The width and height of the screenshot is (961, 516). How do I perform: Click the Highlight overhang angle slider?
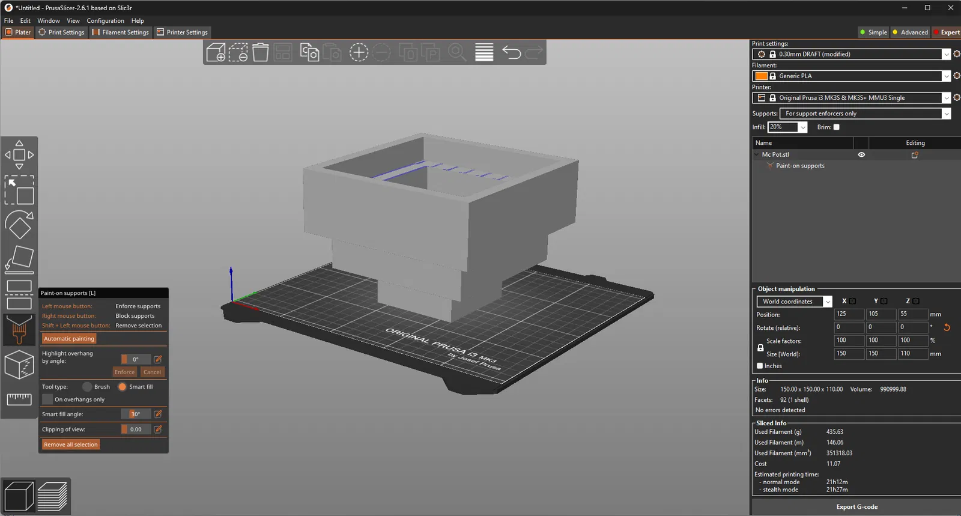pos(136,359)
